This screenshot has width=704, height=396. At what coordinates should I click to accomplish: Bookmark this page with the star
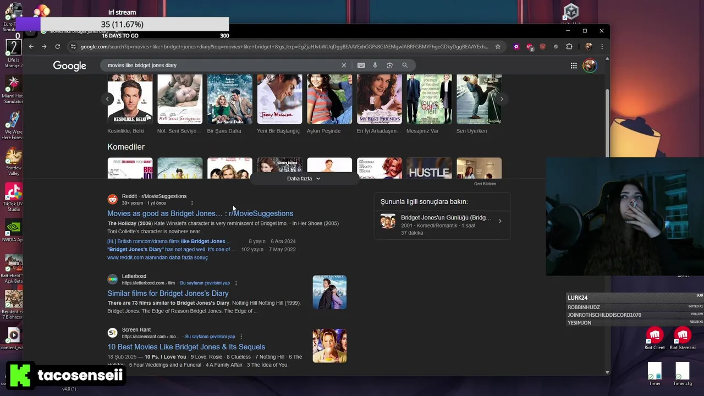click(x=498, y=47)
